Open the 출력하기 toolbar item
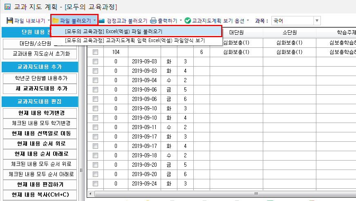The width and height of the screenshot is (356, 201). [166, 21]
